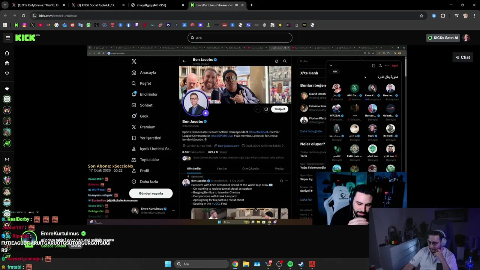Open Twitch bookmark icon
This screenshot has height=270, width=480.
[x=136, y=25]
